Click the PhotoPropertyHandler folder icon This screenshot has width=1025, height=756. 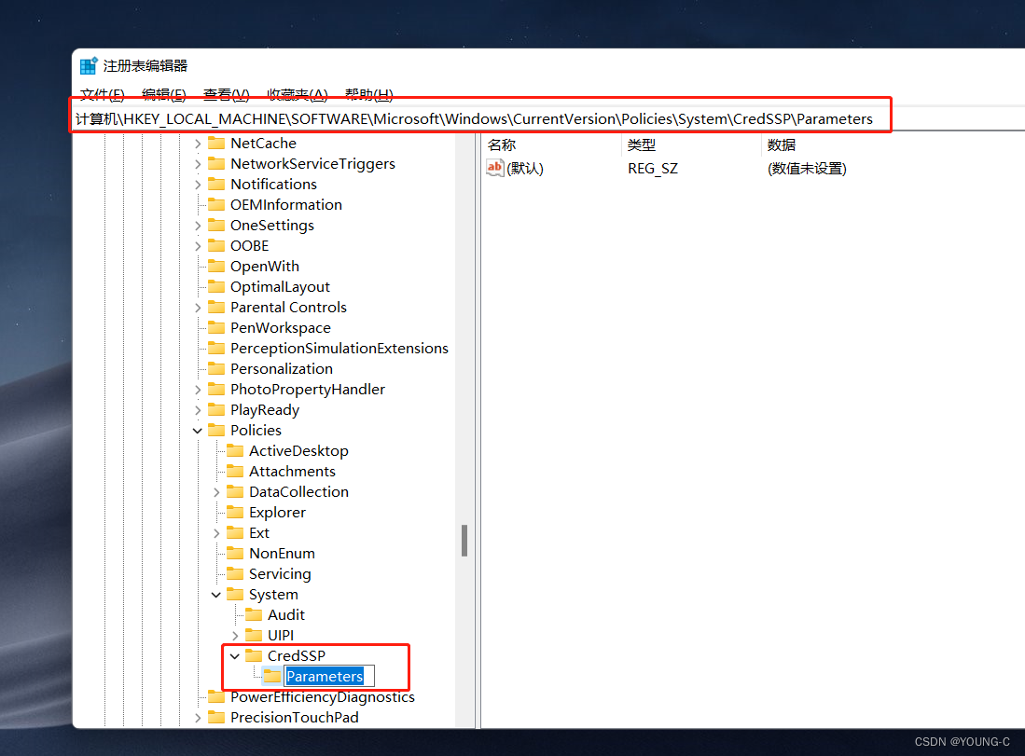(x=216, y=389)
